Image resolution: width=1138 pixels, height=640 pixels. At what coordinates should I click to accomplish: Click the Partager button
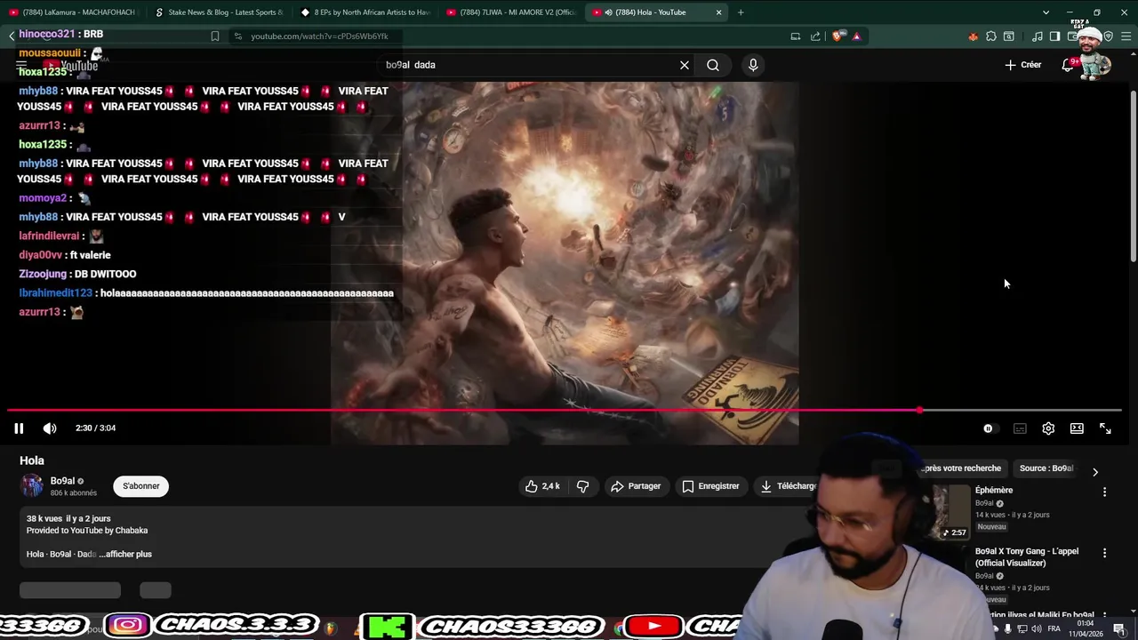click(x=636, y=486)
